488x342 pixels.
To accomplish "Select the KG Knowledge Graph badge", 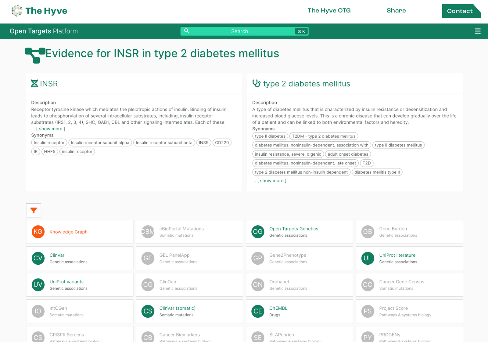I will [38, 232].
